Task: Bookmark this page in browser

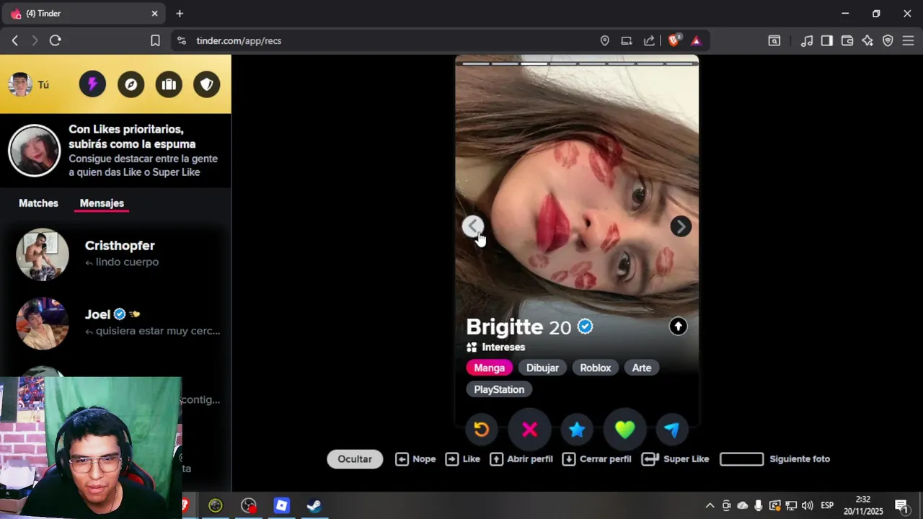Action: [x=155, y=41]
